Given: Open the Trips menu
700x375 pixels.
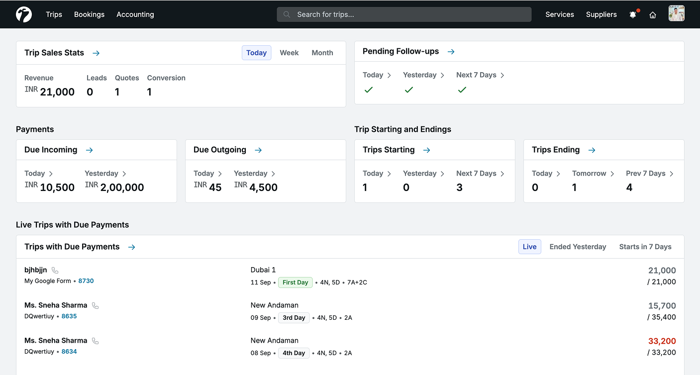Looking at the screenshot, I should pos(54,14).
